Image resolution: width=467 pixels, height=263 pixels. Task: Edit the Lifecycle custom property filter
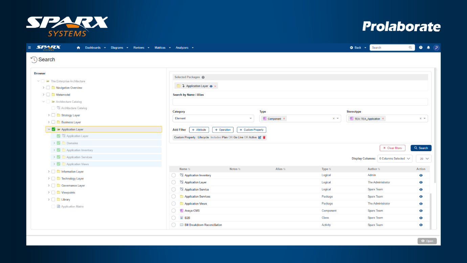click(x=260, y=138)
